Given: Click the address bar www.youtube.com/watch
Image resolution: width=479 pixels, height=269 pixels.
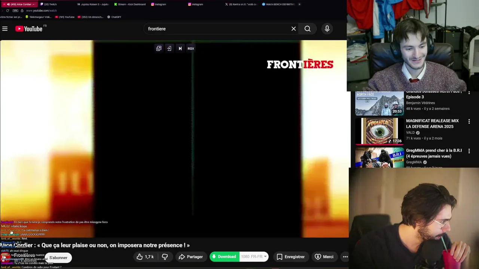Looking at the screenshot, I should pyautogui.click(x=41, y=10).
